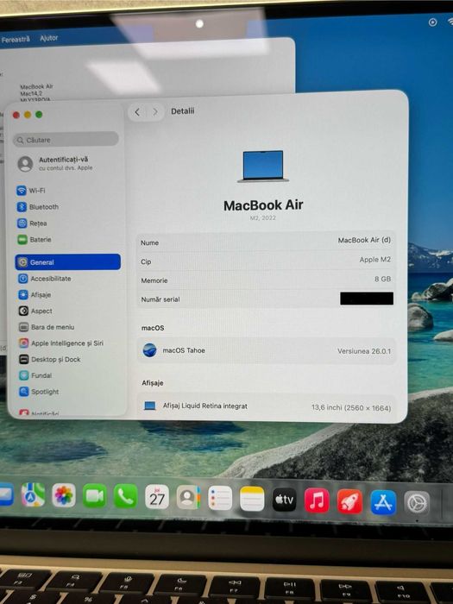This screenshot has height=604, width=453.
Task: Open App Store from the Dock
Action: [383, 503]
